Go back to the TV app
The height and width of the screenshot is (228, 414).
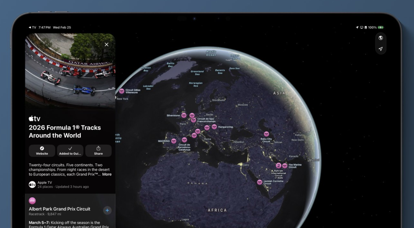pyautogui.click(x=32, y=28)
